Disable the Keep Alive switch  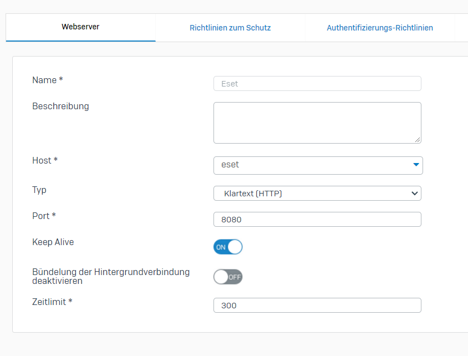click(x=228, y=247)
